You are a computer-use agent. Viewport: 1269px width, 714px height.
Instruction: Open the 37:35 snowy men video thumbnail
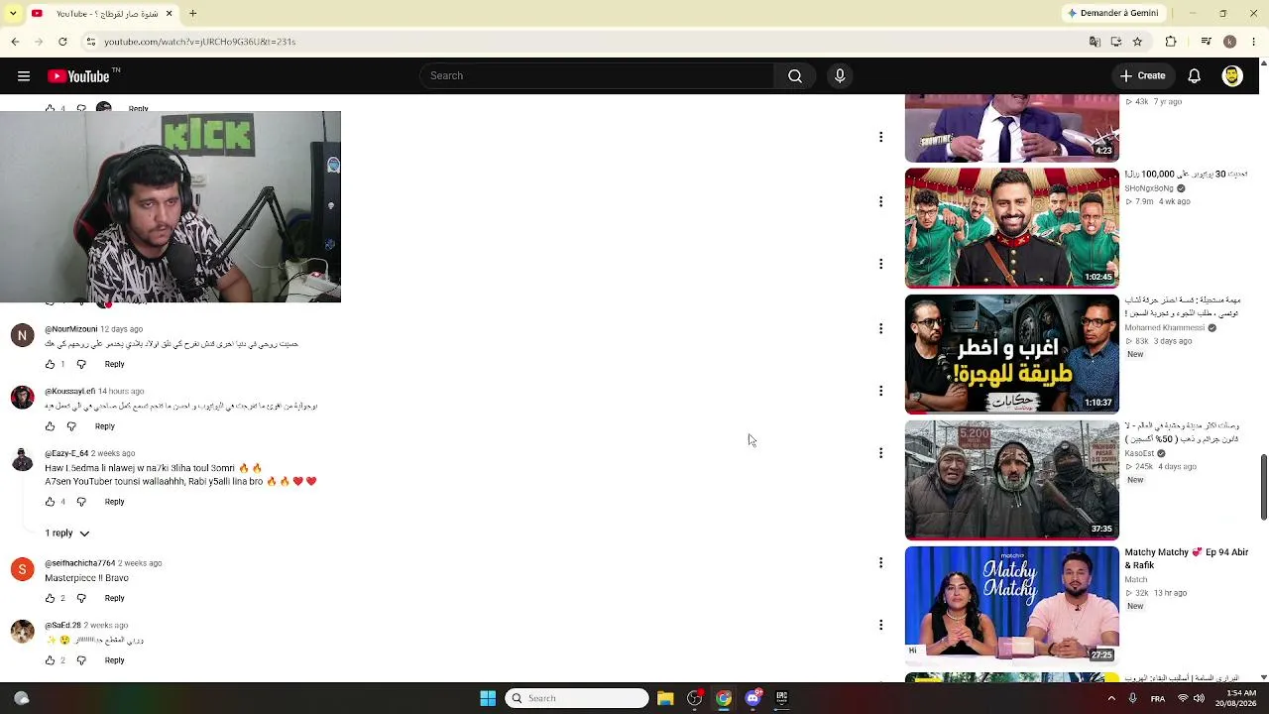(1011, 480)
